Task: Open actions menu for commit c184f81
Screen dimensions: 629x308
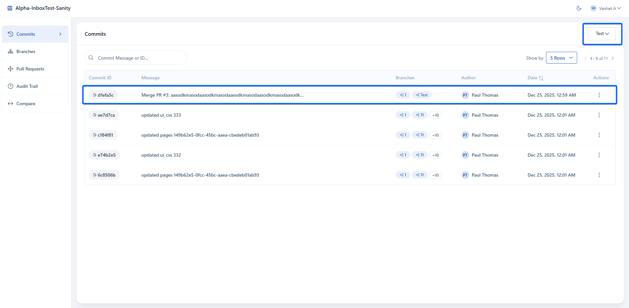Action: pyautogui.click(x=599, y=135)
